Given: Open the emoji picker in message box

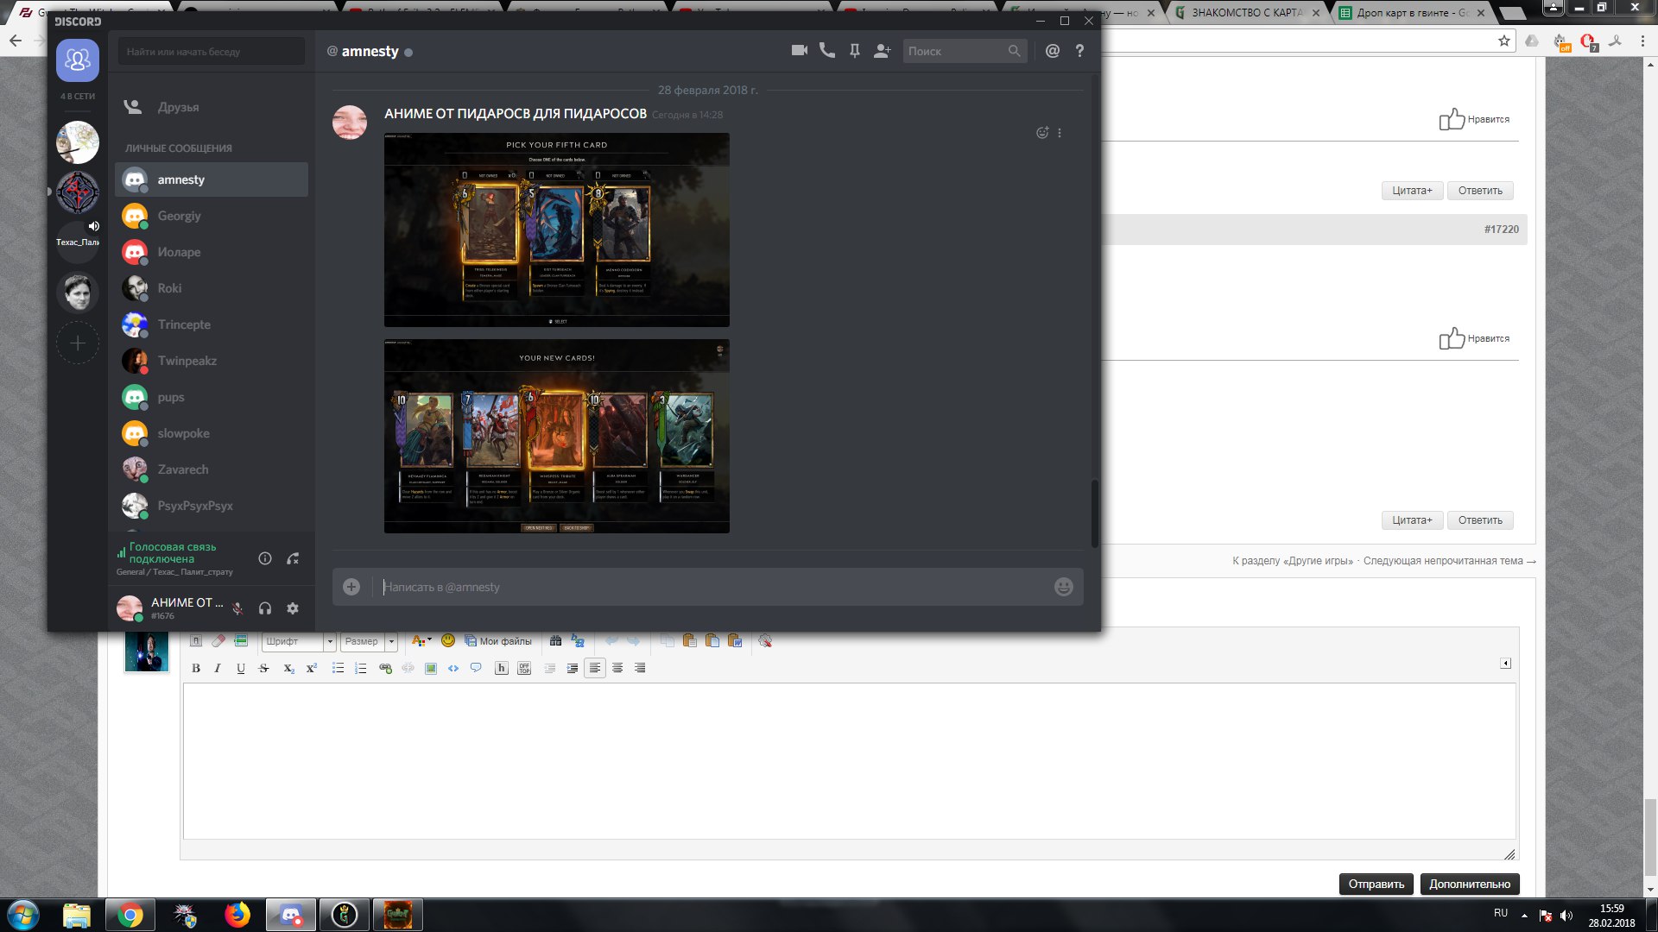Looking at the screenshot, I should pyautogui.click(x=1063, y=587).
